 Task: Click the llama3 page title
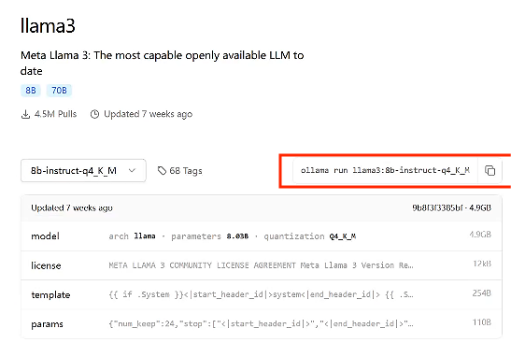coord(48,25)
